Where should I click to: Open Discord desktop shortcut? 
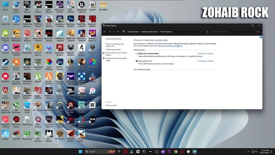[6, 49]
